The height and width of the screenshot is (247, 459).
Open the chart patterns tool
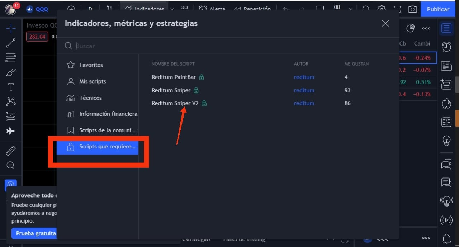[x=11, y=102]
